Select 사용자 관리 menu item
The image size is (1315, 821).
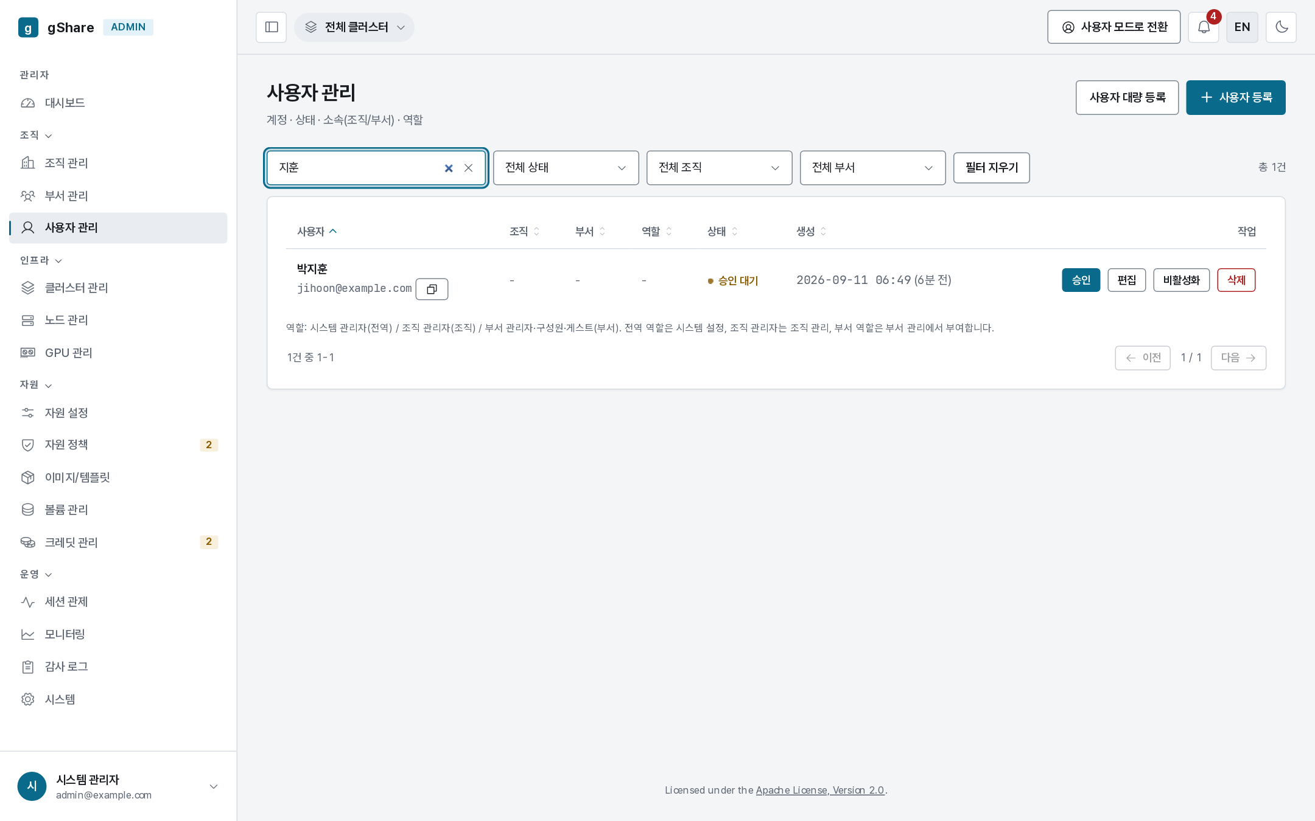click(118, 228)
